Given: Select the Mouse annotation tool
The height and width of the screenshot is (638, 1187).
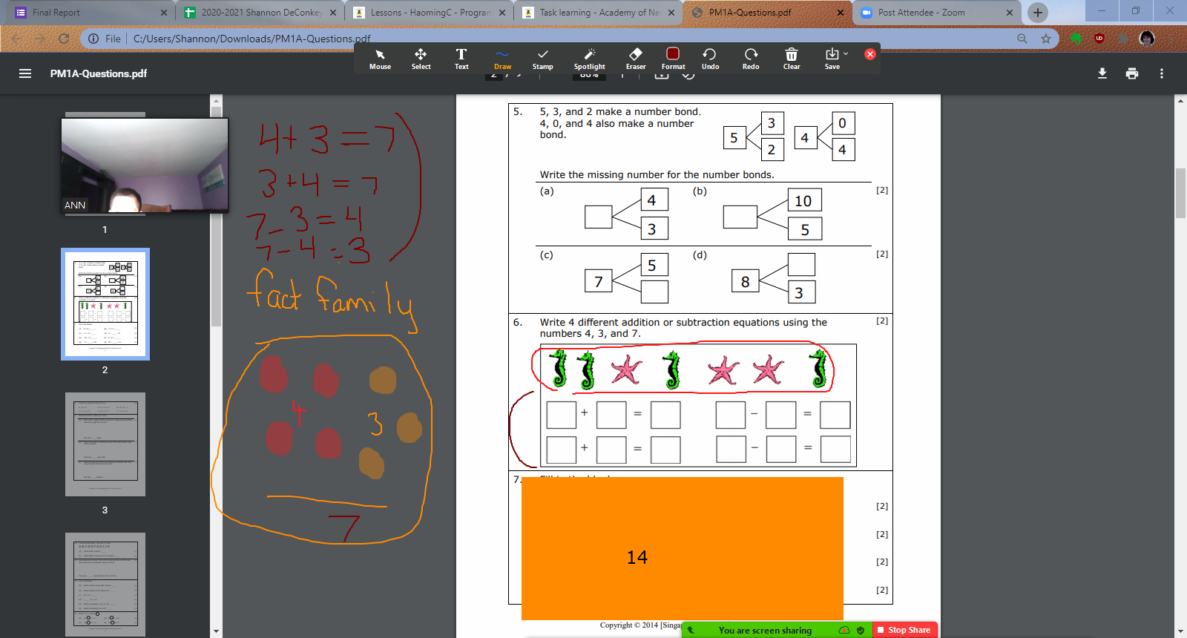Looking at the screenshot, I should click(380, 59).
